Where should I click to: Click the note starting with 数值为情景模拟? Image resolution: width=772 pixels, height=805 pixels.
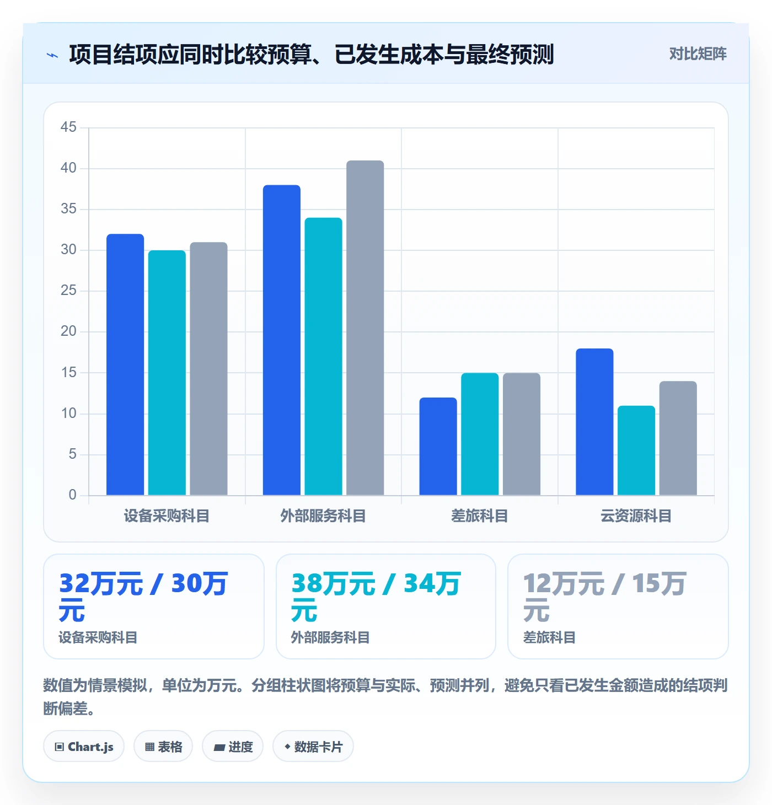[x=385, y=697]
